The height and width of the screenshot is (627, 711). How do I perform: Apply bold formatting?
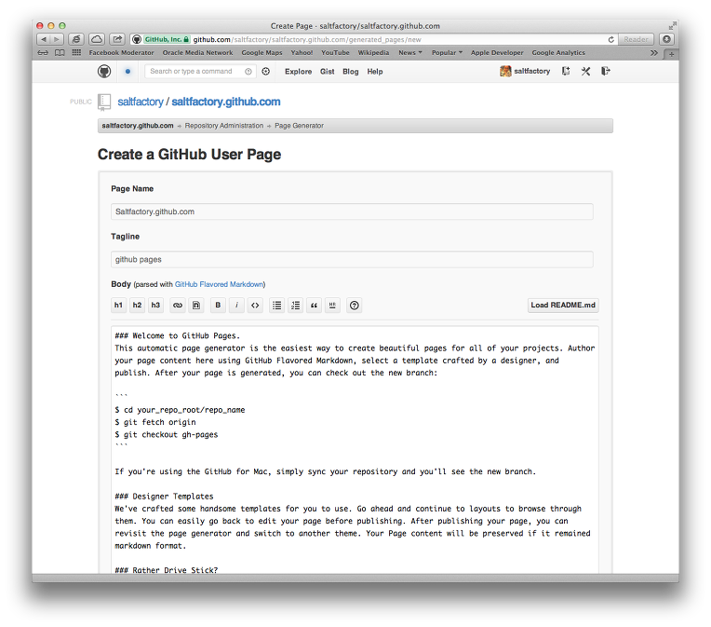tap(218, 305)
